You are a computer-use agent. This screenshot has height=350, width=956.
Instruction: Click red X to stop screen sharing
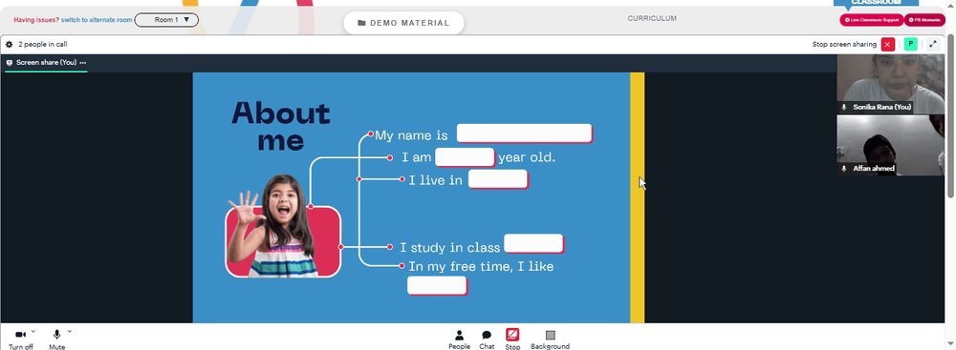point(888,45)
